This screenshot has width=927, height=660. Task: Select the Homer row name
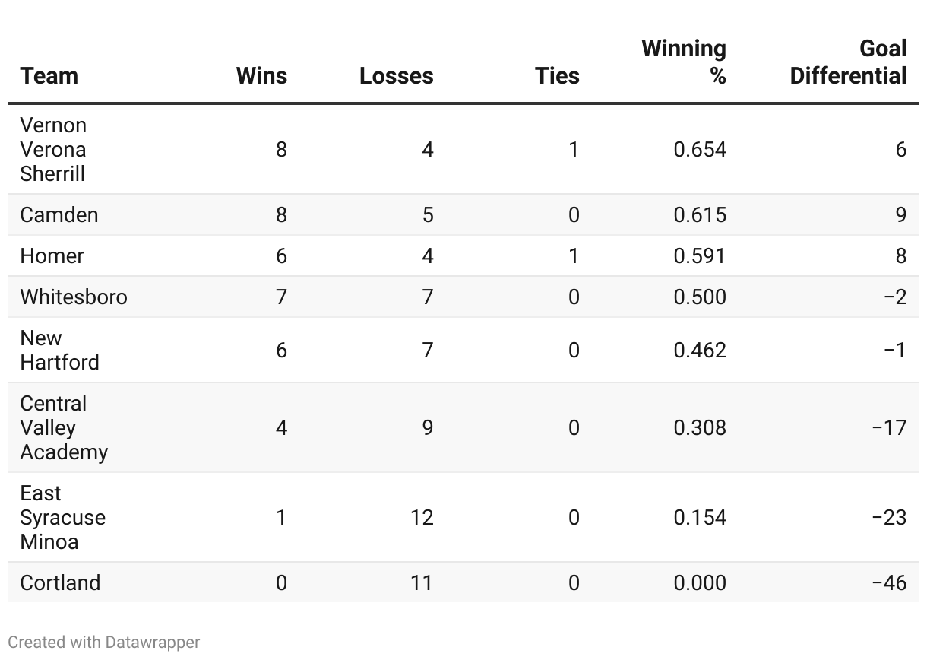click(52, 256)
